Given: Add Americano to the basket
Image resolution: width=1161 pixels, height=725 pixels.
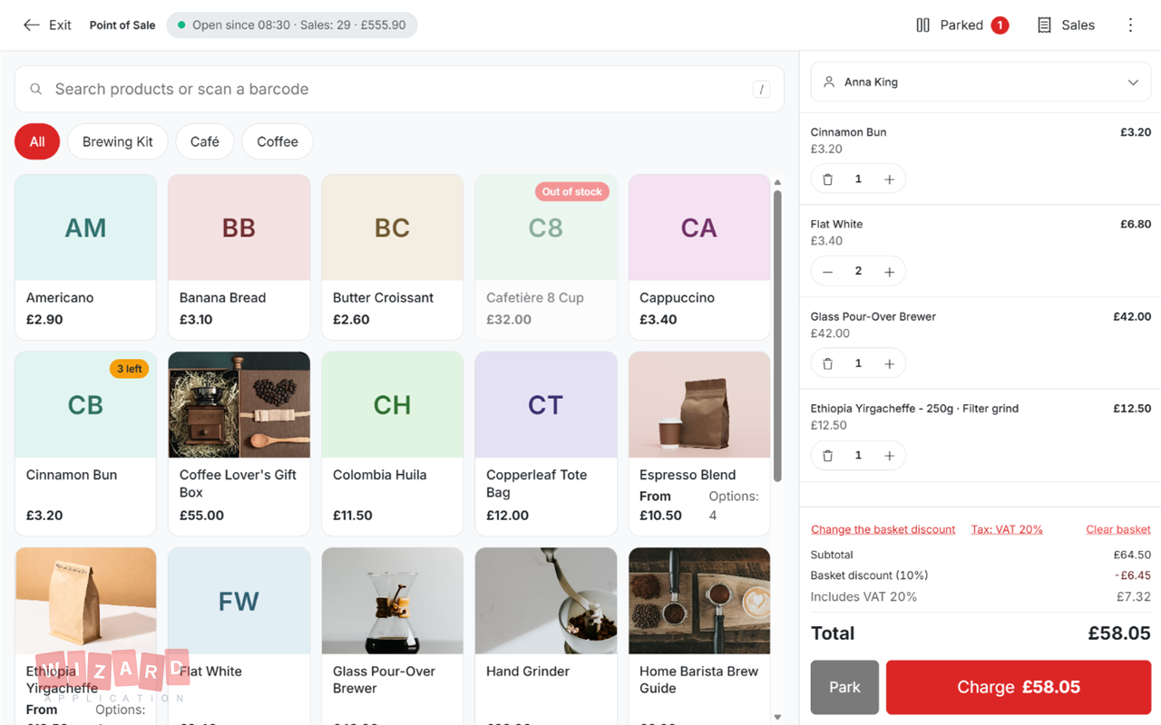Looking at the screenshot, I should (85, 257).
